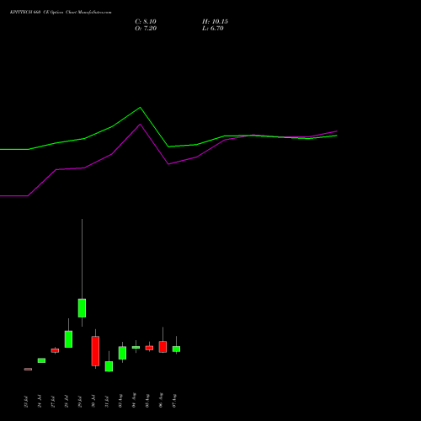Click the 24 Jul date label

pyautogui.click(x=40, y=402)
